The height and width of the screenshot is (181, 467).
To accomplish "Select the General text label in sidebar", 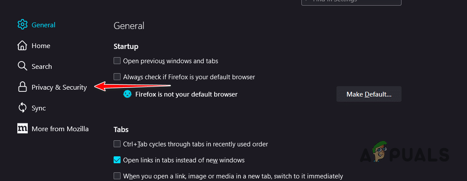I will click(x=43, y=25).
